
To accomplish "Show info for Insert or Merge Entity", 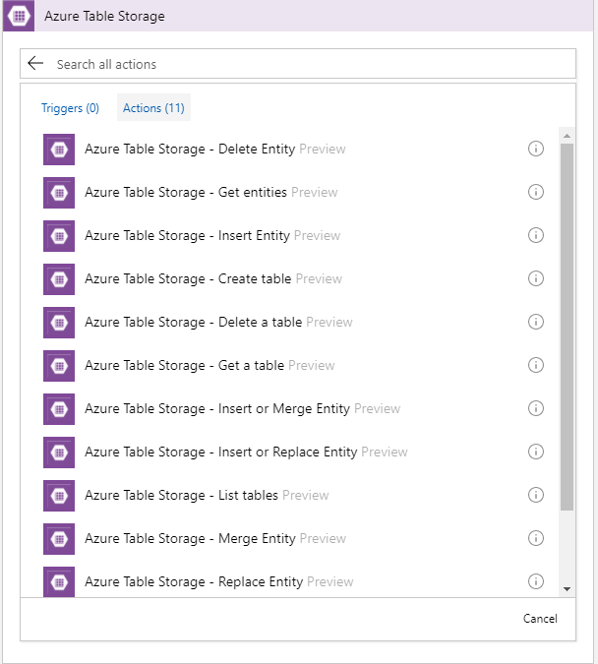I will click(536, 408).
